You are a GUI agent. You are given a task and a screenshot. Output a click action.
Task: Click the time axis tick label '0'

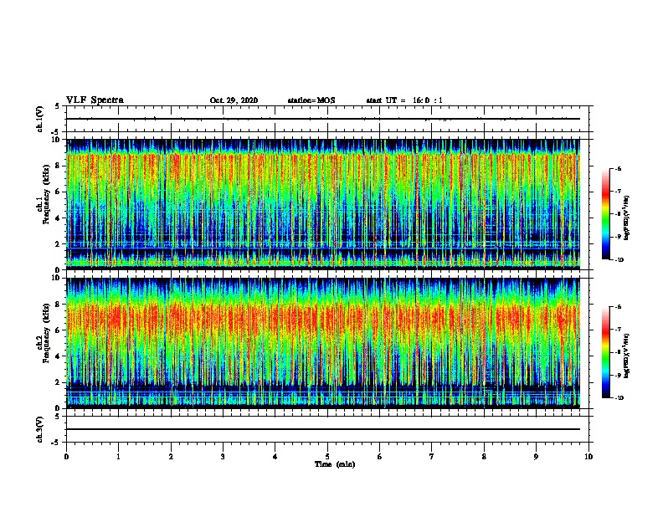click(66, 457)
